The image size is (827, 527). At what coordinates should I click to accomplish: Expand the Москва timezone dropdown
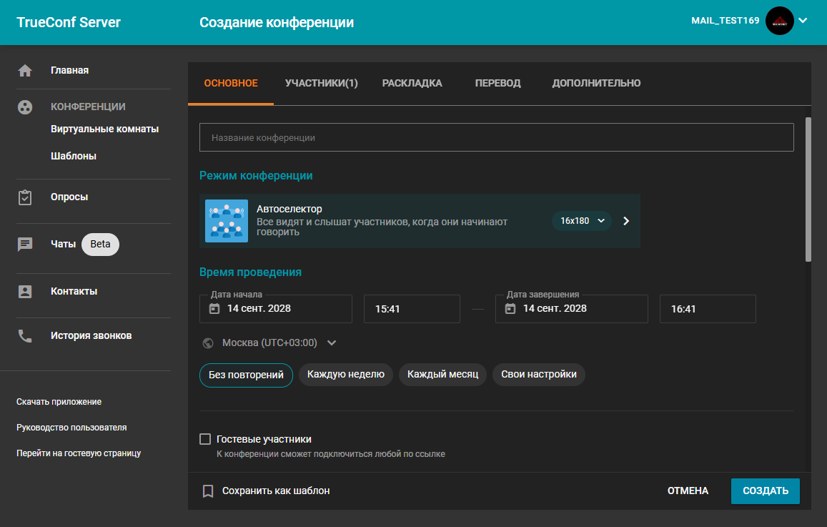click(x=332, y=343)
